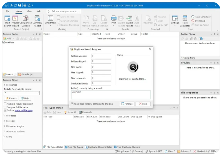Click Show All in File Types Detail
222x156 pixels.
click(70, 112)
